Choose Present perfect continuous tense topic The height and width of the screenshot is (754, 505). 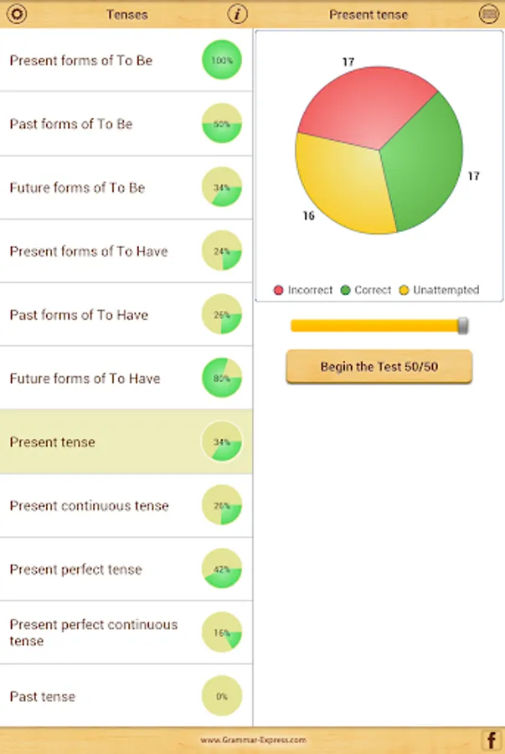(93, 633)
